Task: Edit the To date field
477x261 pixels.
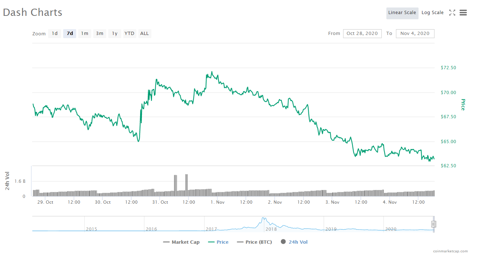Action: [415, 34]
